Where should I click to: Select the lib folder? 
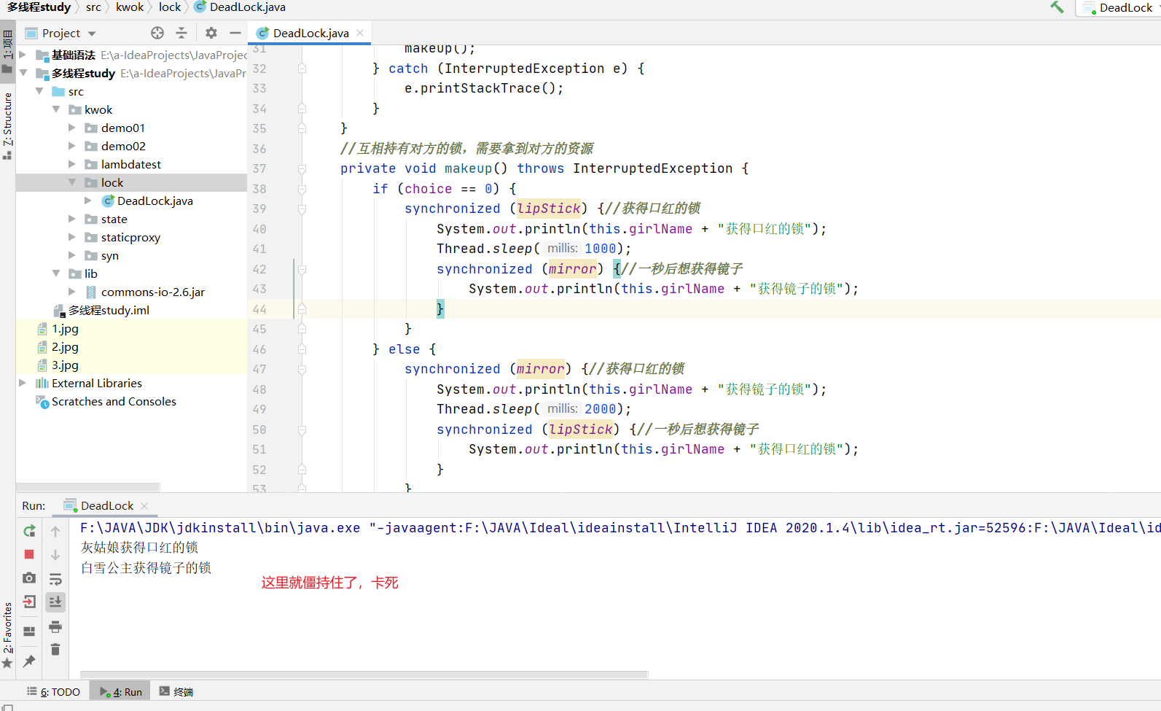90,273
